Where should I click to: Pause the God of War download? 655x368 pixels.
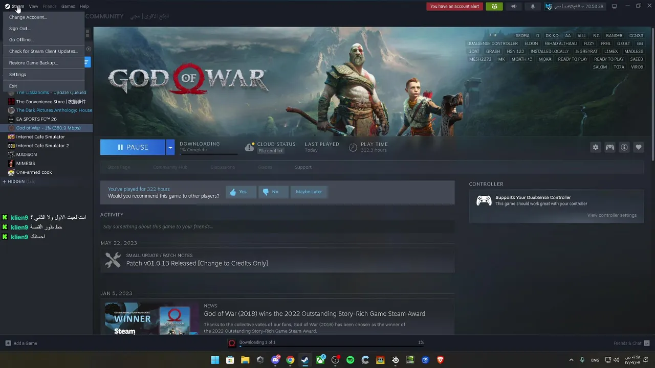coord(133,147)
